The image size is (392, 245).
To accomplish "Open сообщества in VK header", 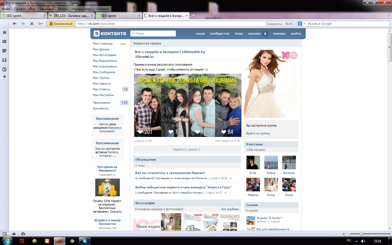I will 220,33.
